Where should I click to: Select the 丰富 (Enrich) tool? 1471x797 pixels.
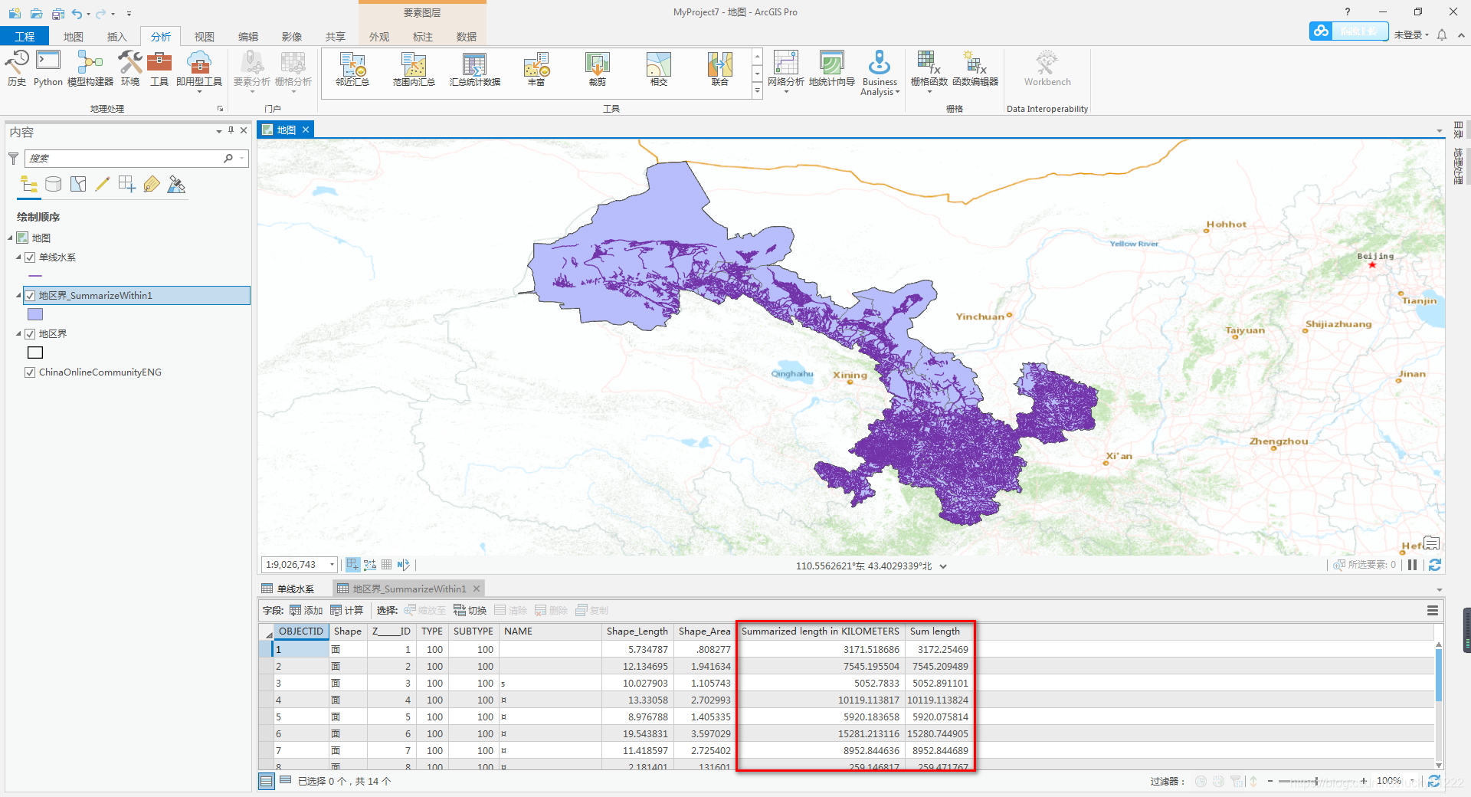[536, 69]
